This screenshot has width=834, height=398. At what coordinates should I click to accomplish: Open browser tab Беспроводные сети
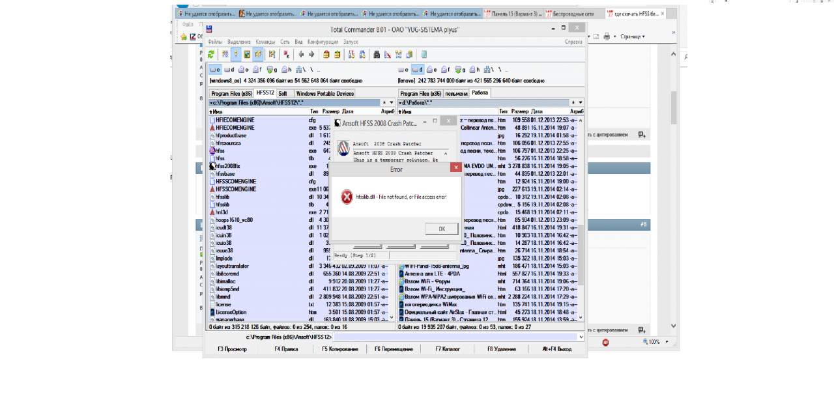(573, 13)
